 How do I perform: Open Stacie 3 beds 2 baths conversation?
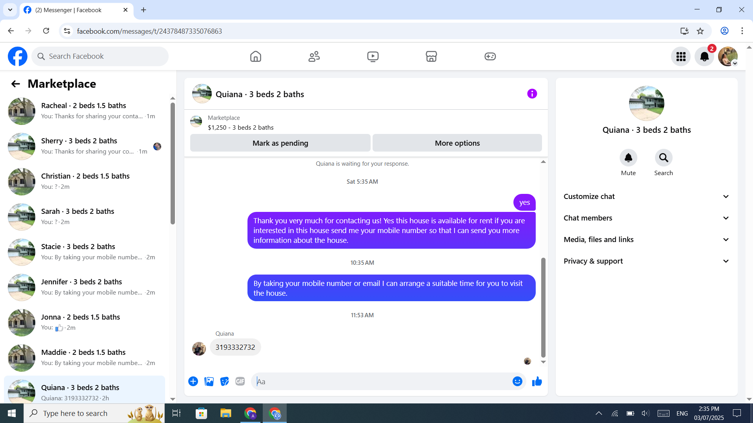pyautogui.click(x=84, y=251)
